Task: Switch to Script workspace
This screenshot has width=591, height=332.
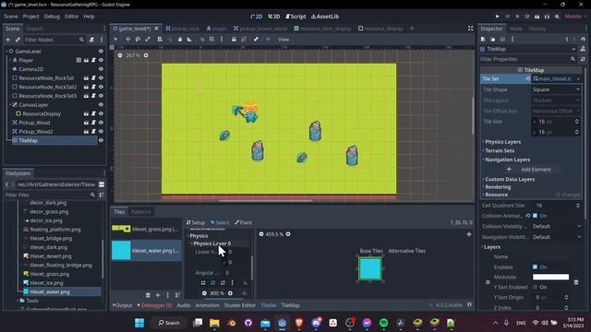Action: coord(295,17)
